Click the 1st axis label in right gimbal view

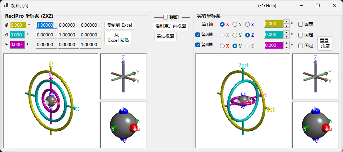click(271, 110)
